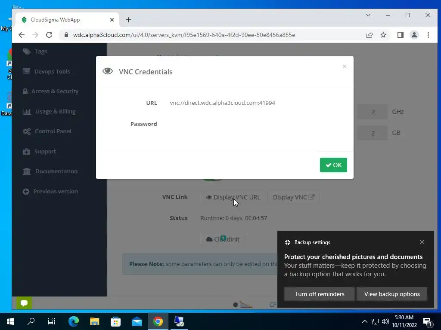The image size is (441, 330).
Task: Dismiss the Backup settings notification
Action: coord(422,242)
